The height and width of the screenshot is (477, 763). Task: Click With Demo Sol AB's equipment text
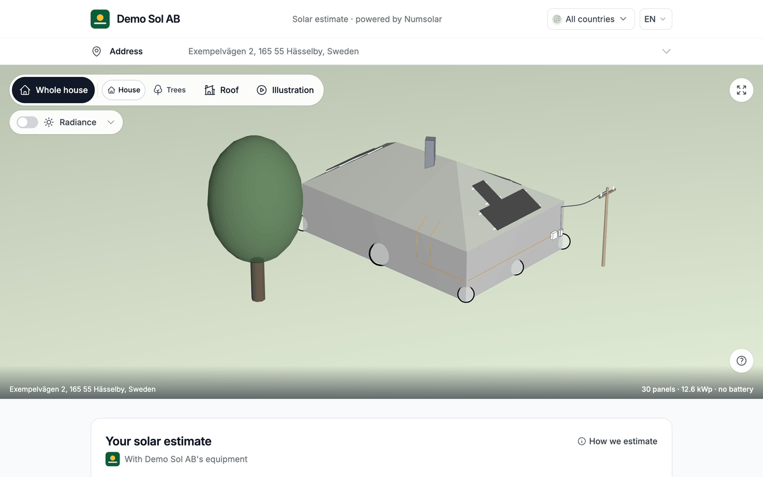point(186,459)
